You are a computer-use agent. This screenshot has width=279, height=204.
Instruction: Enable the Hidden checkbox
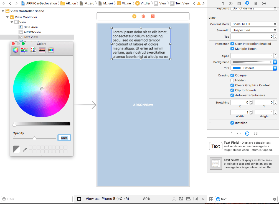pyautogui.click(x=232, y=80)
